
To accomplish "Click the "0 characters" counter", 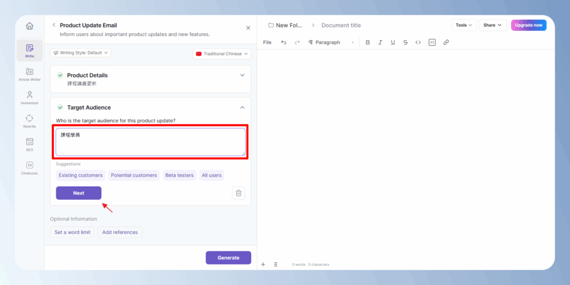I will click(x=318, y=264).
